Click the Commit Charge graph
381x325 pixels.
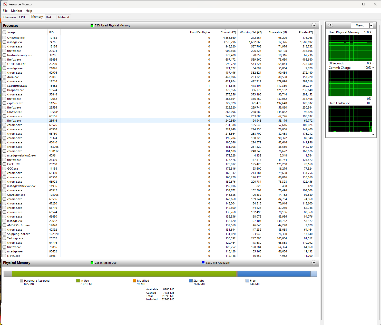tap(350, 83)
